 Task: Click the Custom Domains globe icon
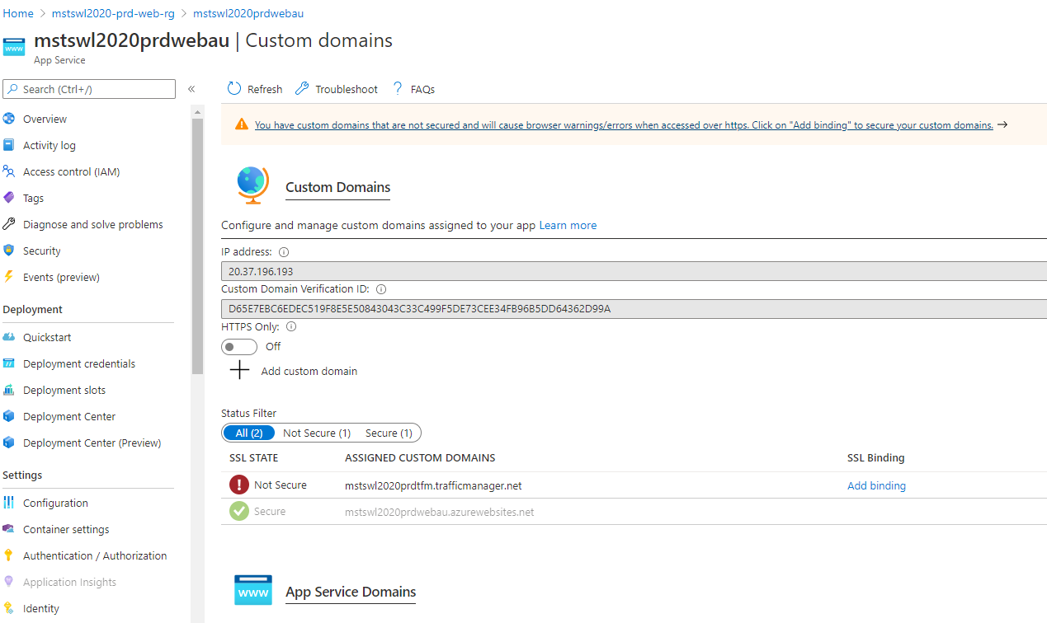(252, 185)
